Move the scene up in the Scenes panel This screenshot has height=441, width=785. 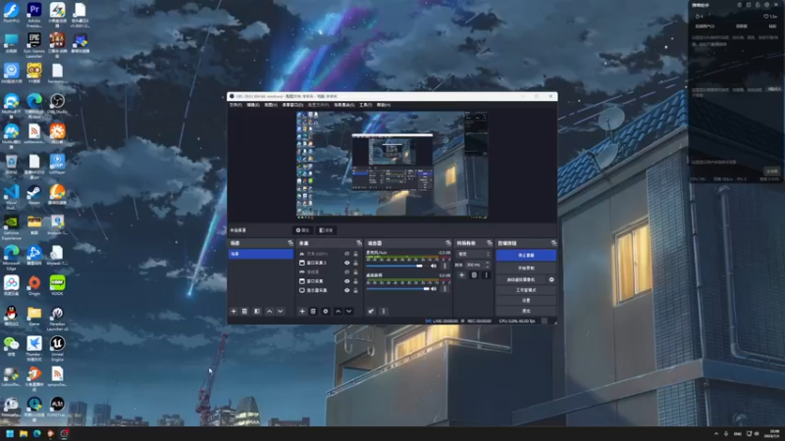269,311
